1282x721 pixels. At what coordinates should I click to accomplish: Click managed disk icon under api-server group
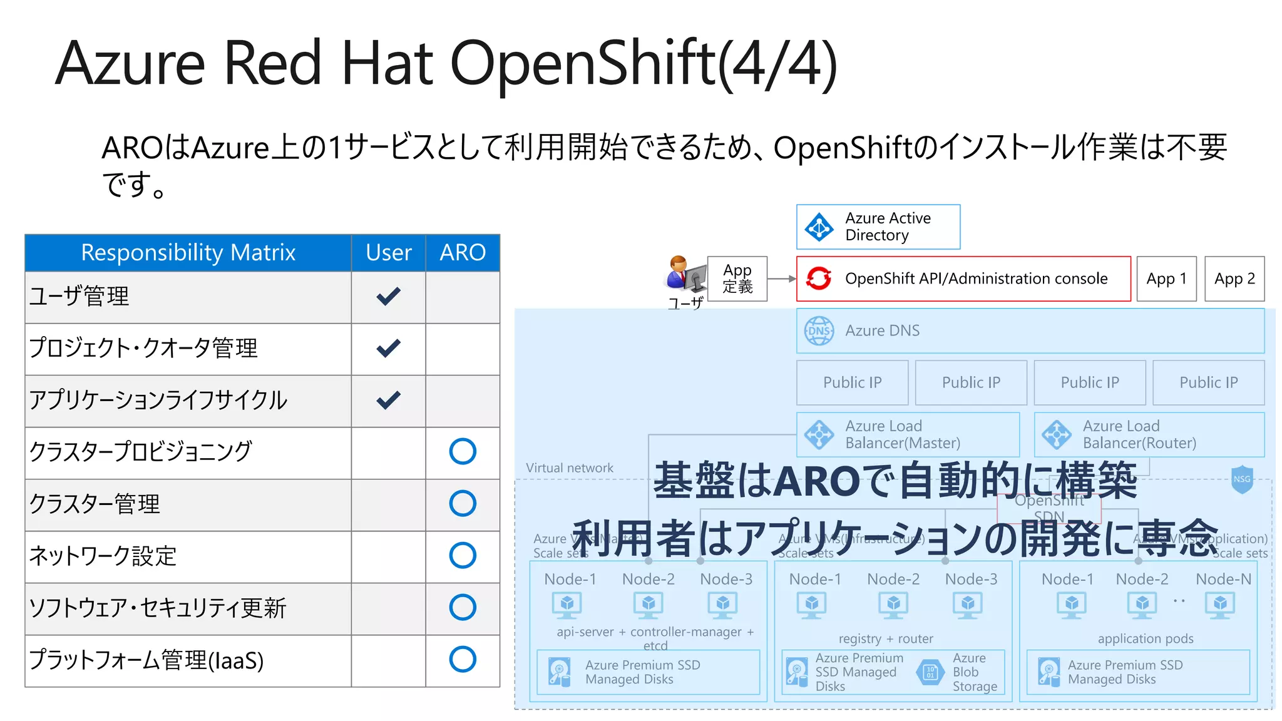(x=559, y=672)
